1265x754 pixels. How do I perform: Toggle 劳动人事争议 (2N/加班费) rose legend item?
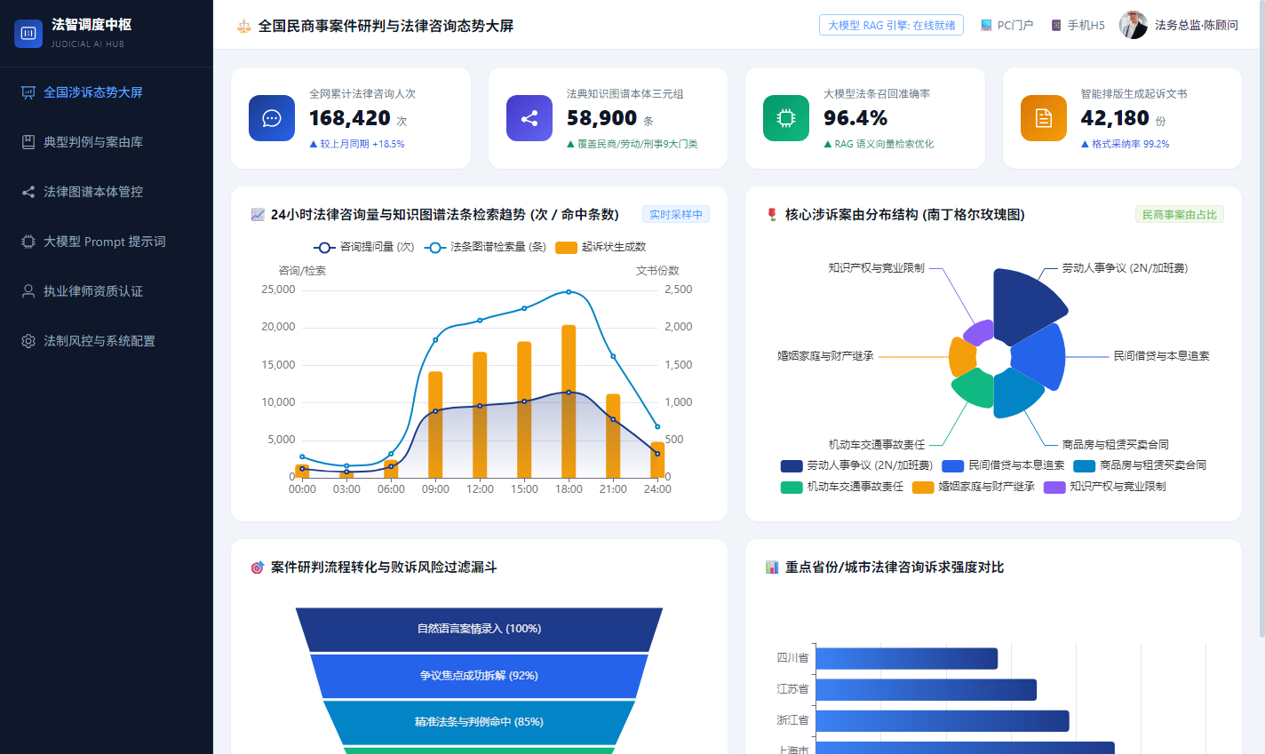[x=856, y=466]
